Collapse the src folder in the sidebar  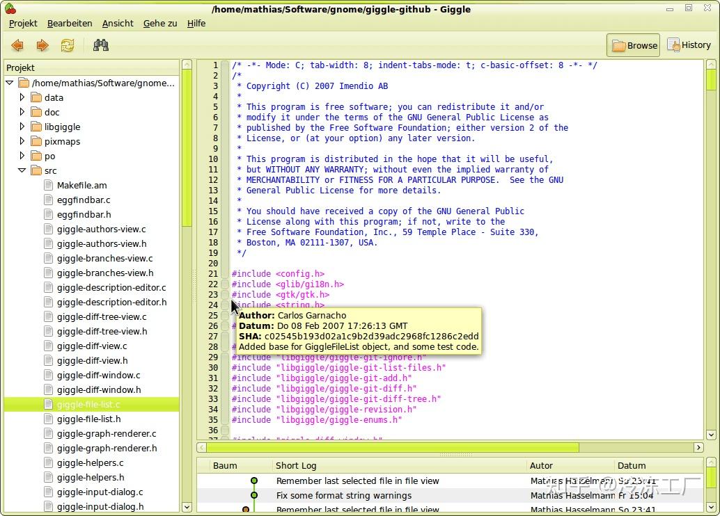(22, 170)
